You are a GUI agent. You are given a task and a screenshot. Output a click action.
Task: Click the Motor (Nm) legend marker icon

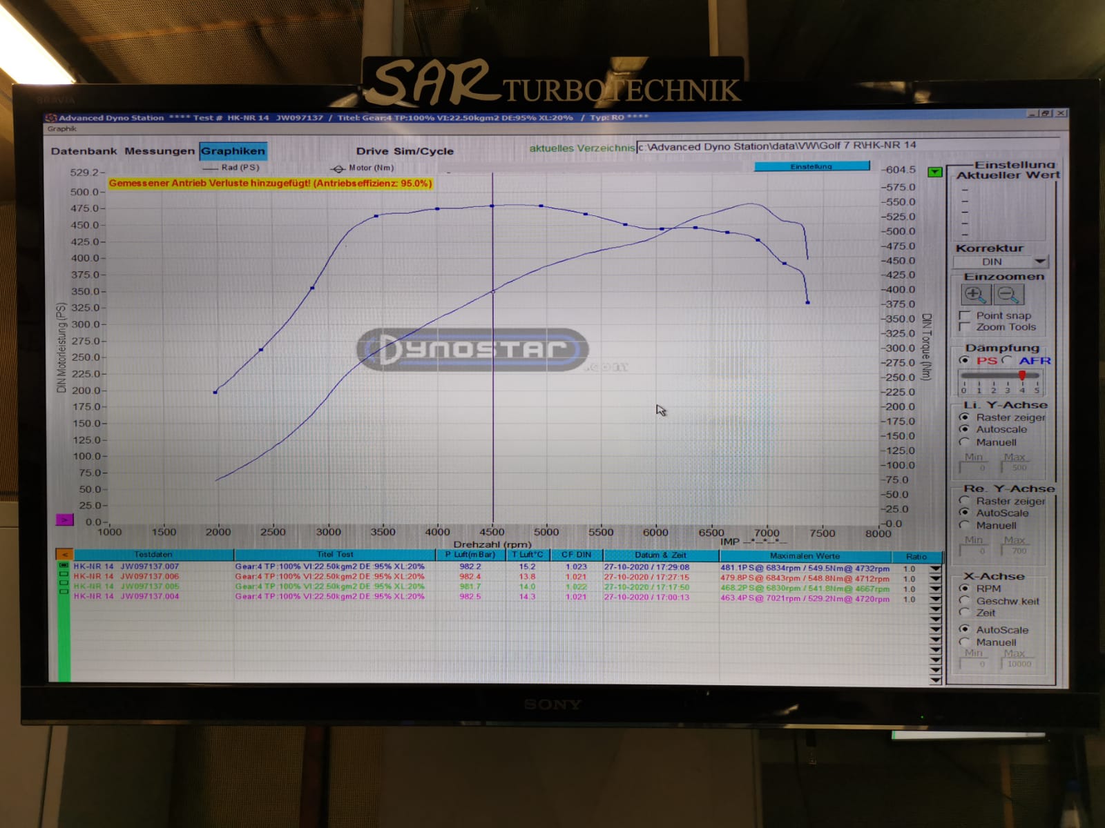(x=338, y=168)
